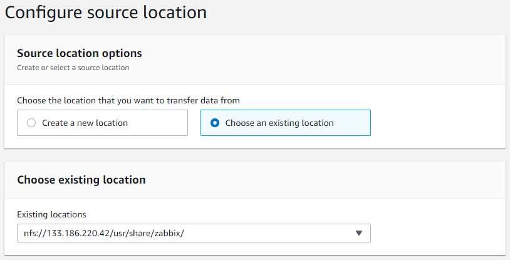Open the nfs://133.186.220.42 location combo box
This screenshot has height=260, width=510.
tap(194, 233)
